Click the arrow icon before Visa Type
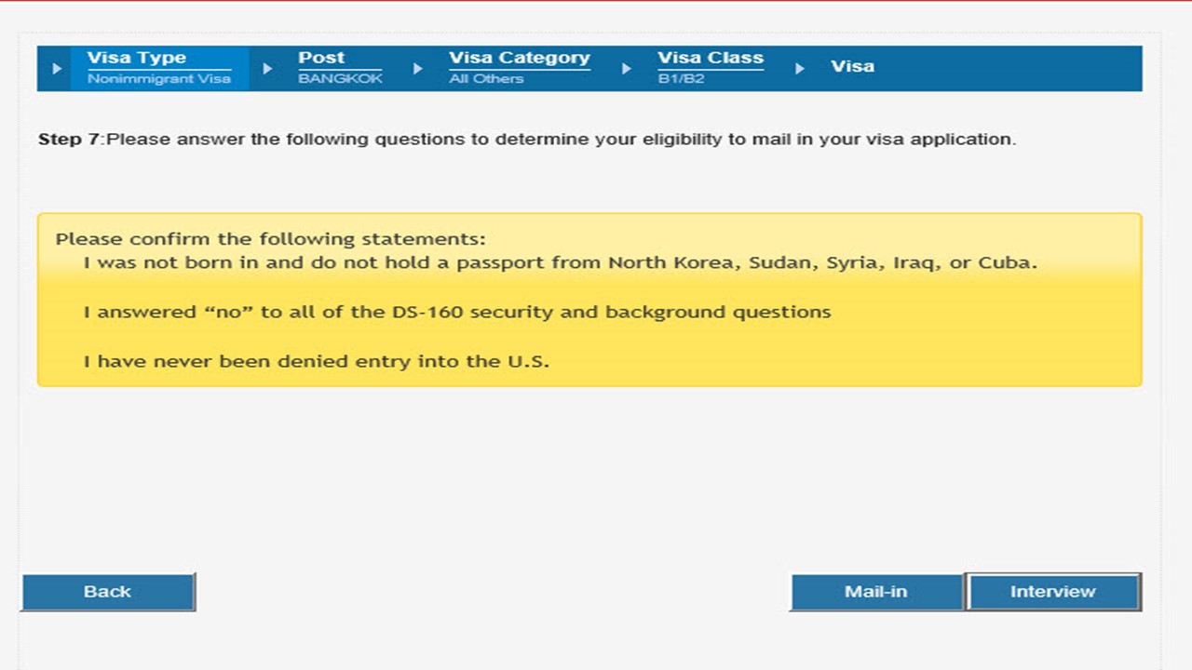This screenshot has width=1192, height=670. pyautogui.click(x=57, y=69)
